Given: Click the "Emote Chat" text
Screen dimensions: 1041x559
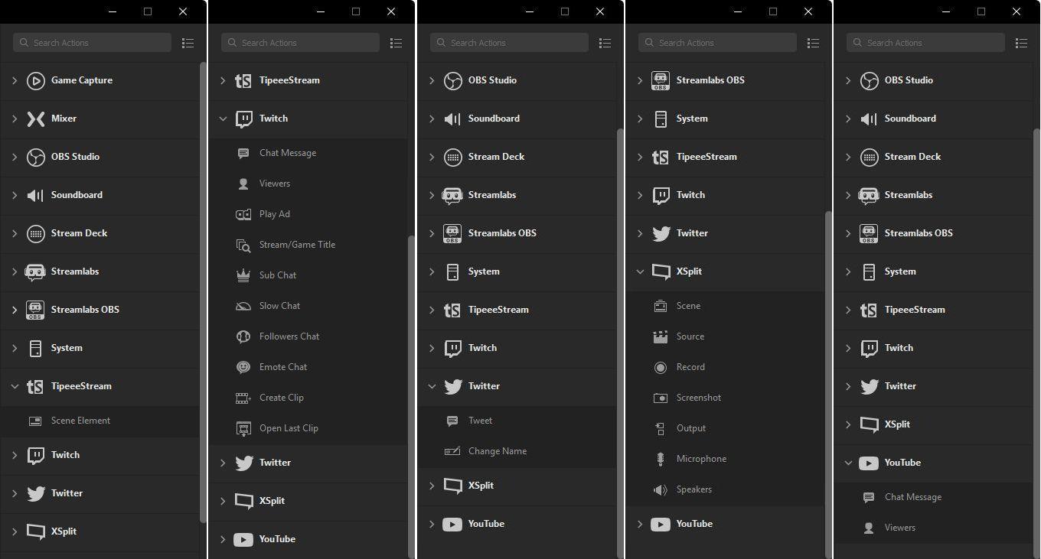Looking at the screenshot, I should (x=283, y=367).
